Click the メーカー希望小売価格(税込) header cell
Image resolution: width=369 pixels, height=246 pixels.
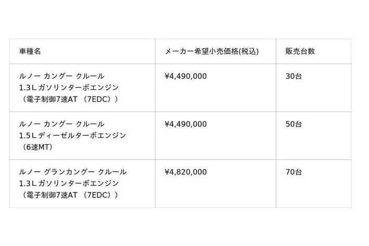[x=216, y=51]
